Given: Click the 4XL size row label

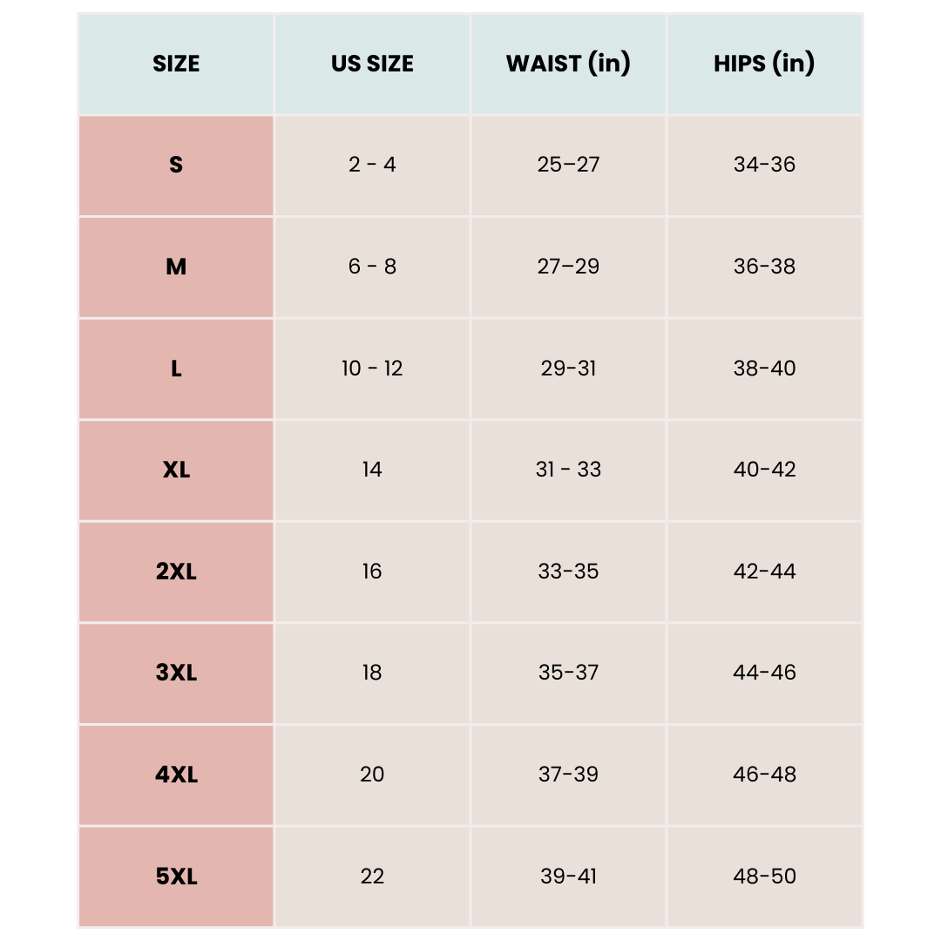Looking at the screenshot, I should [176, 775].
